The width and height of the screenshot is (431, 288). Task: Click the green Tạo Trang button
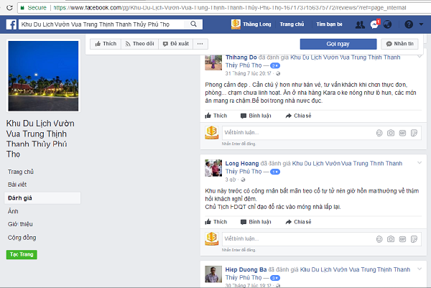(22, 254)
